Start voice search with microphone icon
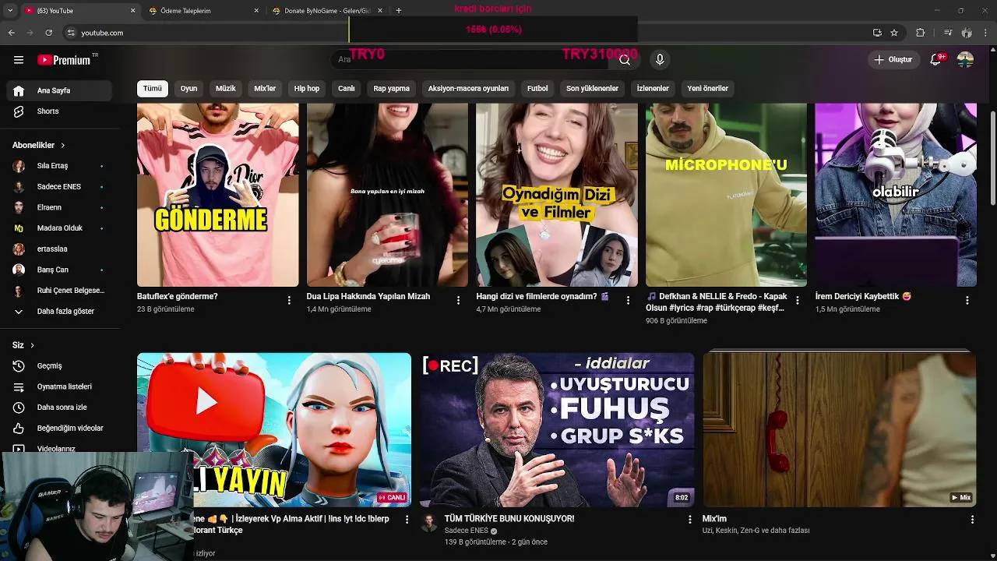This screenshot has height=561, width=997. point(660,59)
